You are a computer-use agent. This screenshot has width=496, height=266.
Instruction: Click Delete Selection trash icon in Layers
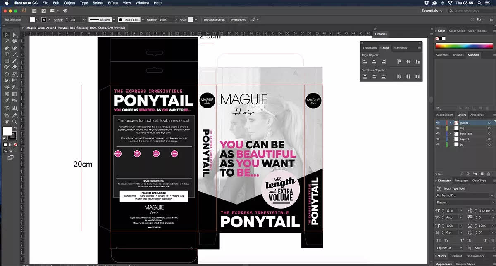(x=489, y=174)
